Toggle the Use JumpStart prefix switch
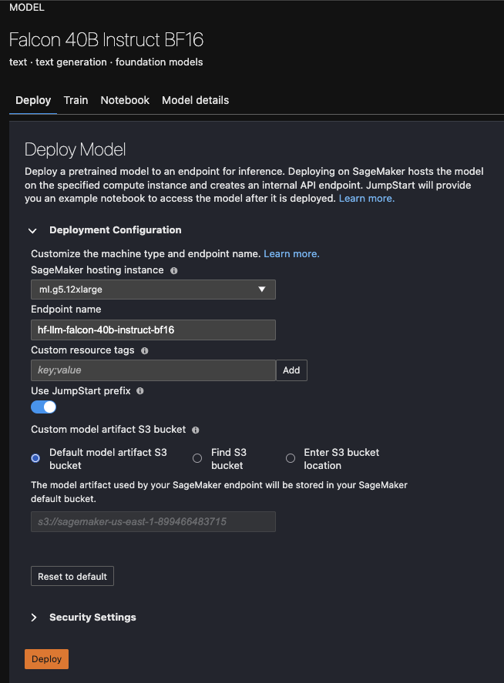 (44, 407)
